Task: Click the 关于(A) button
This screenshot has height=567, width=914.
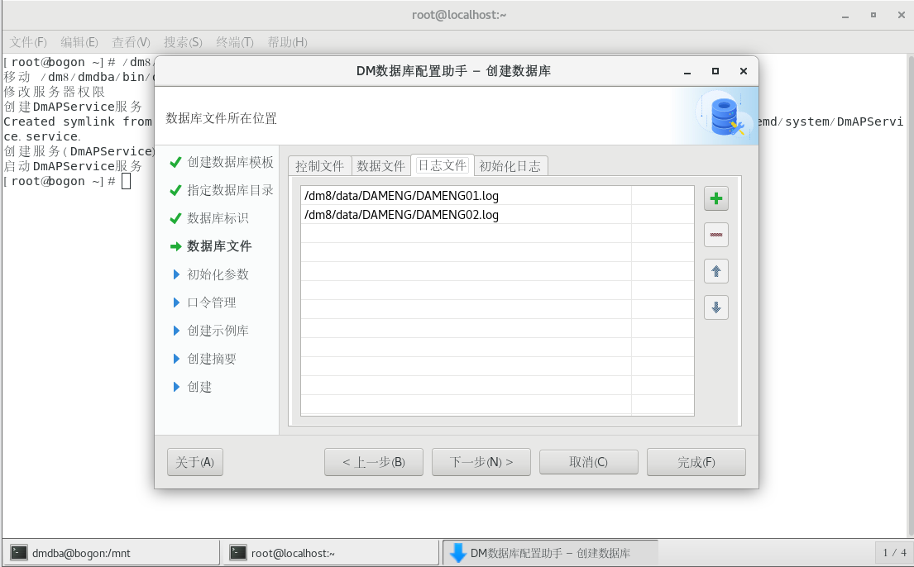Action: (x=194, y=462)
